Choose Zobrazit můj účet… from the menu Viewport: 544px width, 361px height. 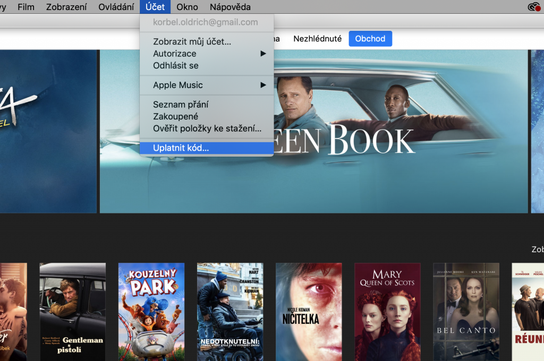coord(207,41)
